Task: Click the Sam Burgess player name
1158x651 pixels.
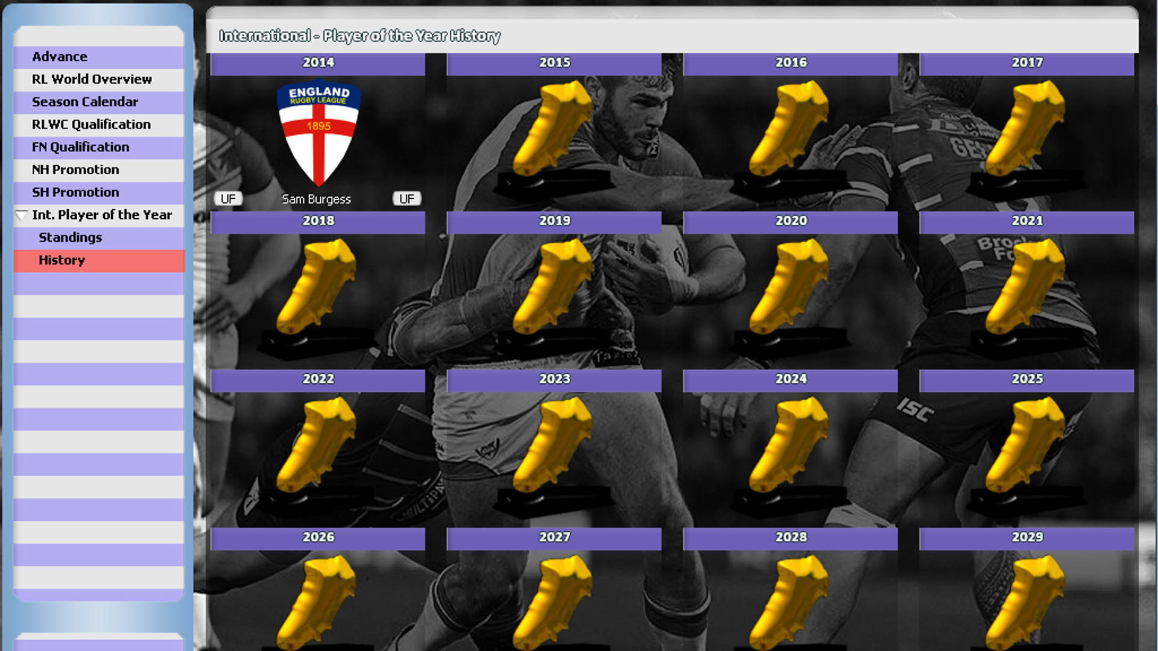Action: coord(317,200)
